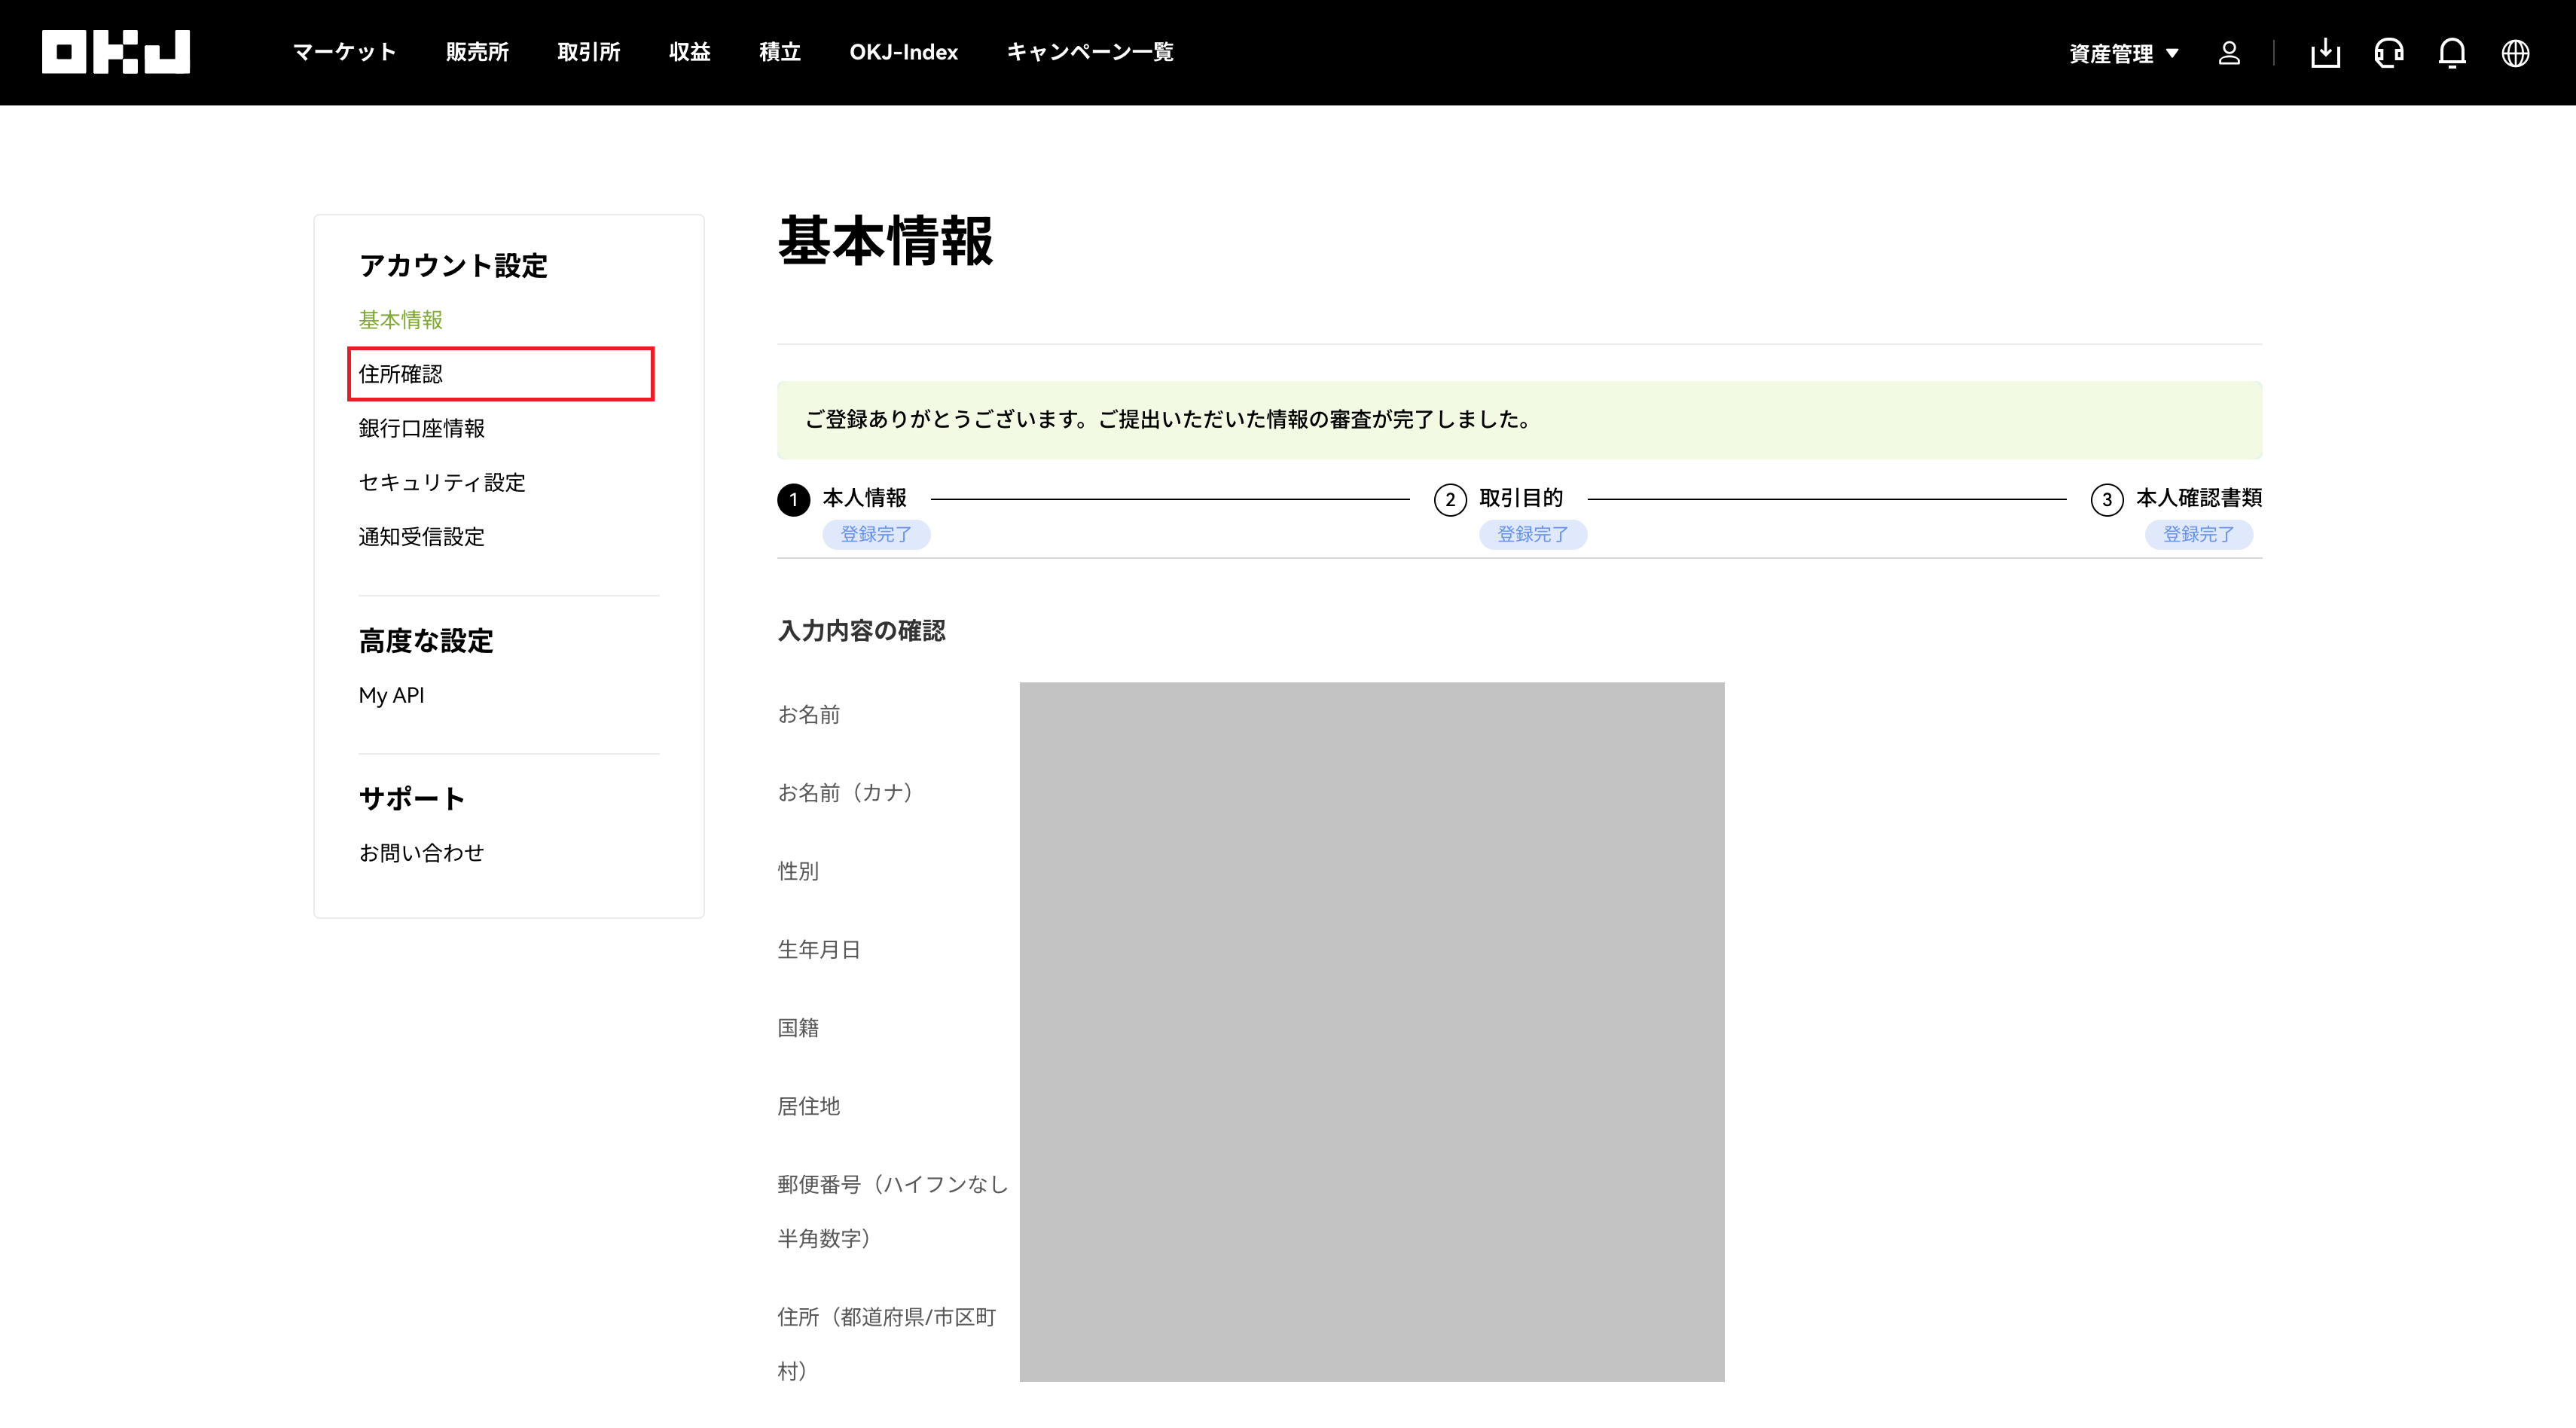Click the 基本情報 page title
This screenshot has height=1428, width=2576.
(x=885, y=241)
